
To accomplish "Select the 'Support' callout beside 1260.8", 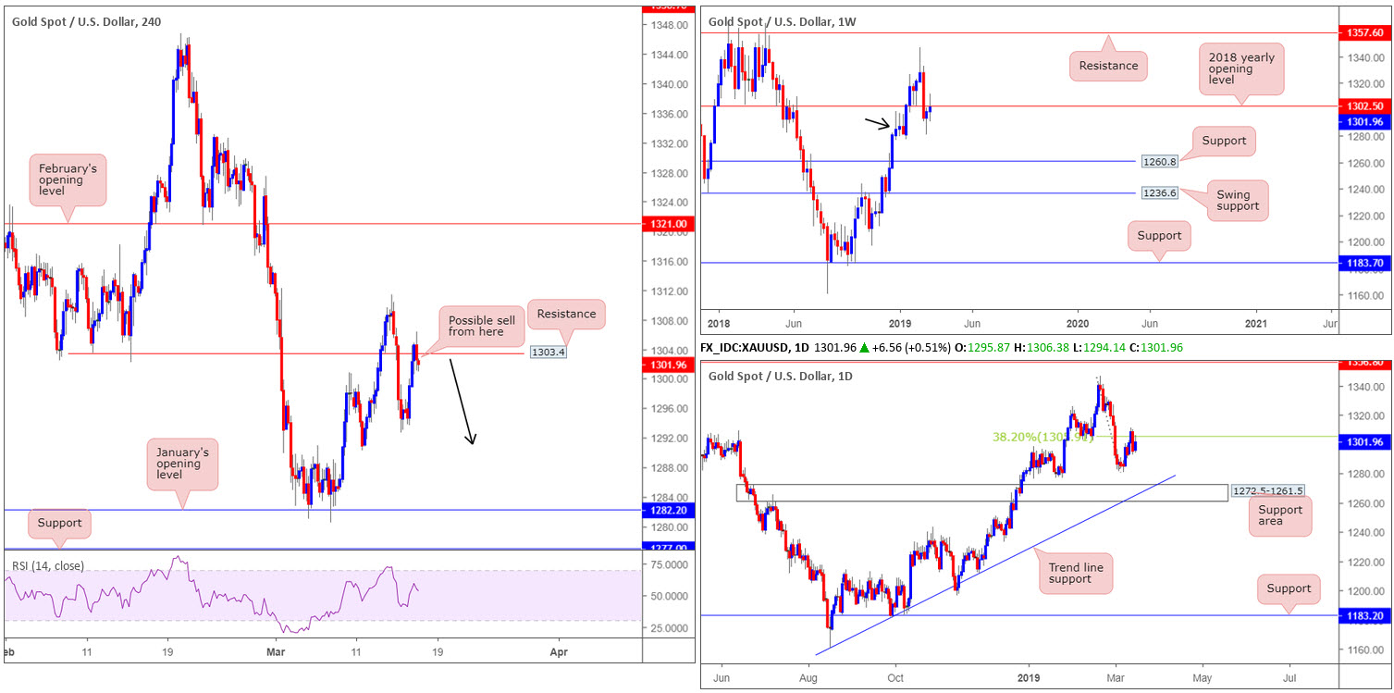I will tap(1224, 142).
